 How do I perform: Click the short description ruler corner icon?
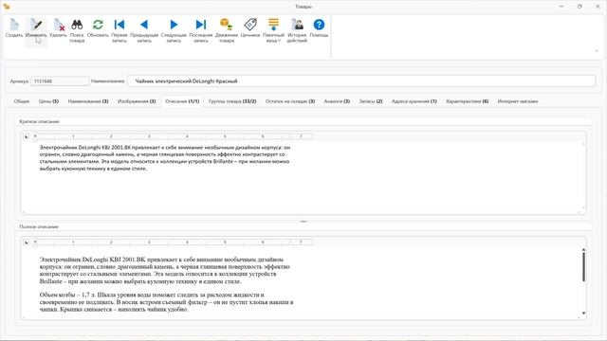point(26,136)
